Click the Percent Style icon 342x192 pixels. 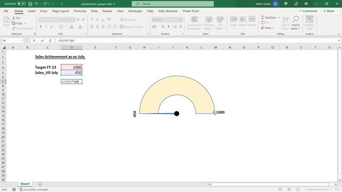coord(162,27)
